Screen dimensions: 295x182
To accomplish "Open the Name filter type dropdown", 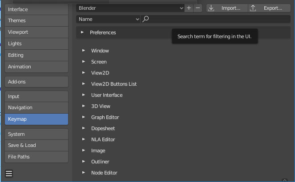I will pos(108,19).
